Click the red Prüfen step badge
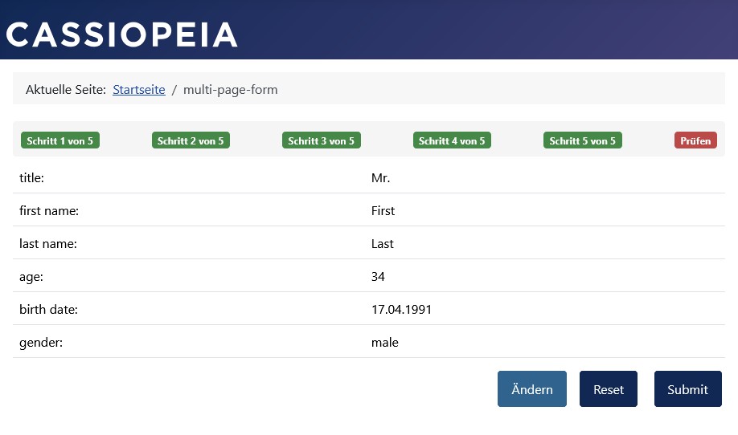The width and height of the screenshot is (738, 435). tap(695, 140)
